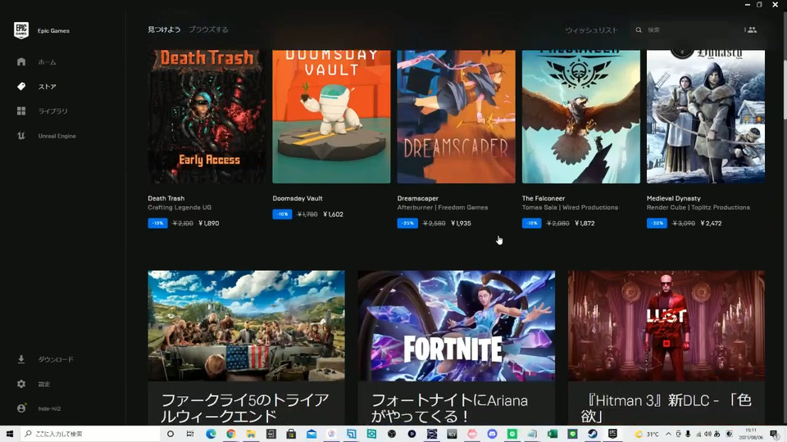Open Death Trash cover thumbnail
The image size is (787, 442).
pyautogui.click(x=207, y=116)
